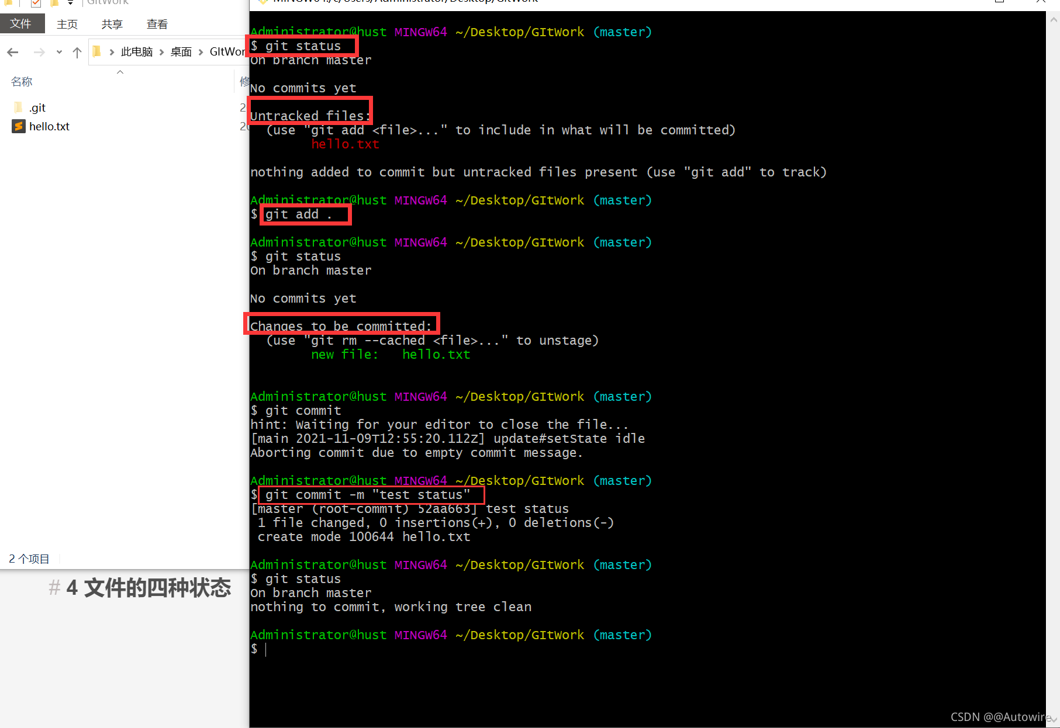Click the GItWork breadcrumb in address bar

228,52
